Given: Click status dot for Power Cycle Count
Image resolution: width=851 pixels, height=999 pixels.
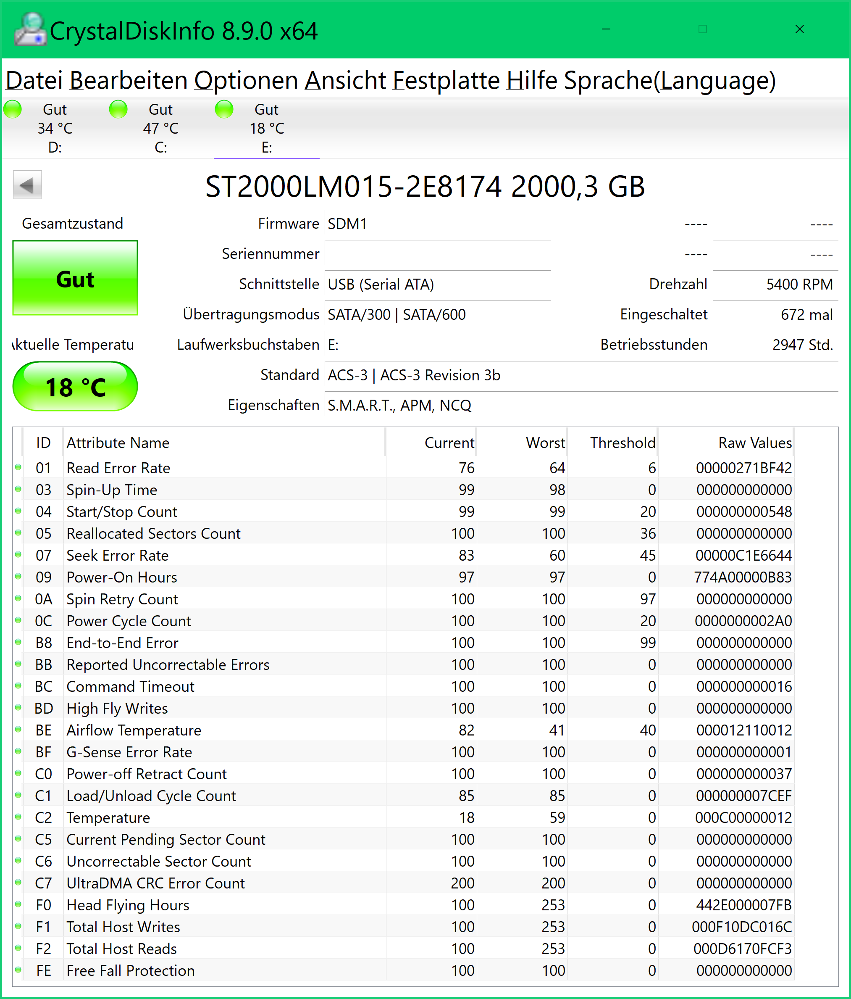Looking at the screenshot, I should coord(18,620).
